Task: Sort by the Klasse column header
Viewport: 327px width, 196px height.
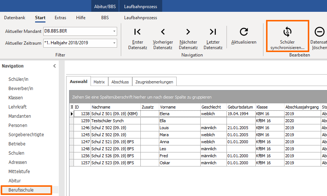Action: [270, 107]
